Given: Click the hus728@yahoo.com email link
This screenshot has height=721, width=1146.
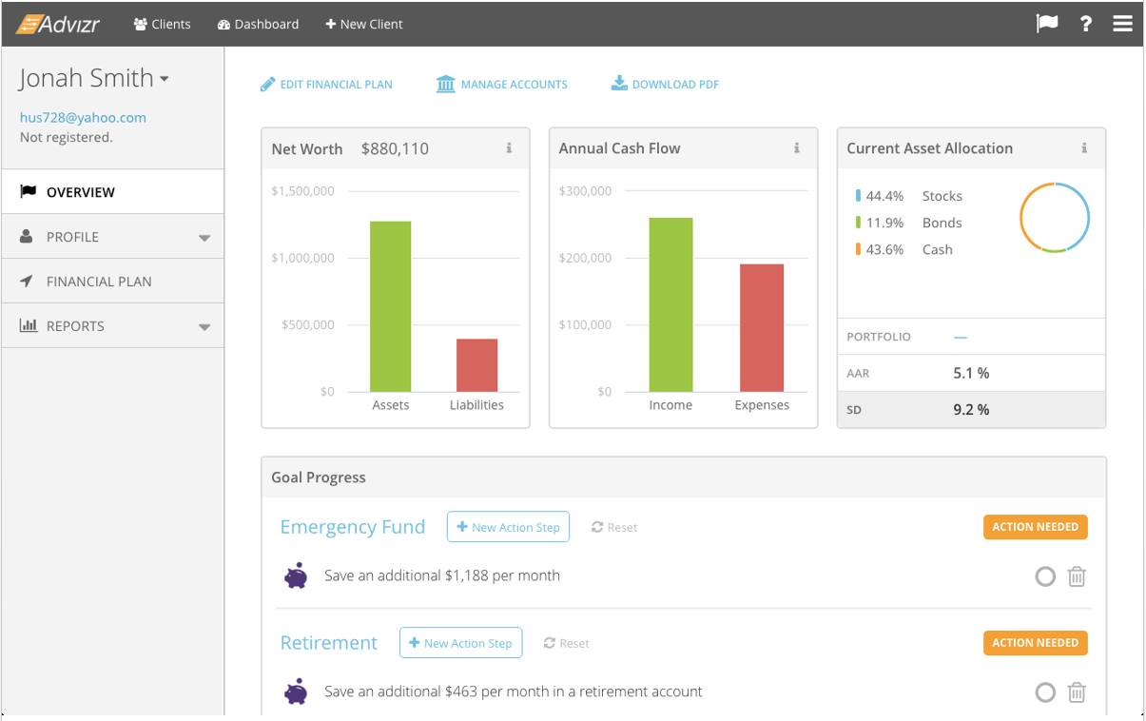Looking at the screenshot, I should 84,117.
